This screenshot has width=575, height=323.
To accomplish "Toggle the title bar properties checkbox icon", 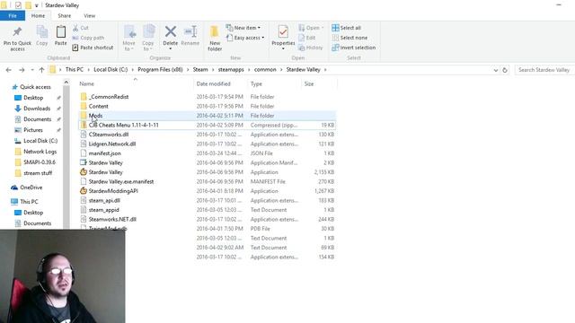I will tap(18, 5).
